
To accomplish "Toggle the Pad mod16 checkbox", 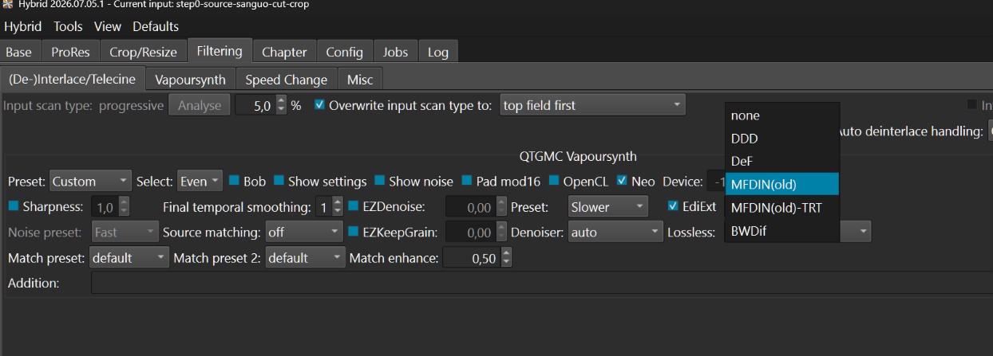I will point(467,181).
